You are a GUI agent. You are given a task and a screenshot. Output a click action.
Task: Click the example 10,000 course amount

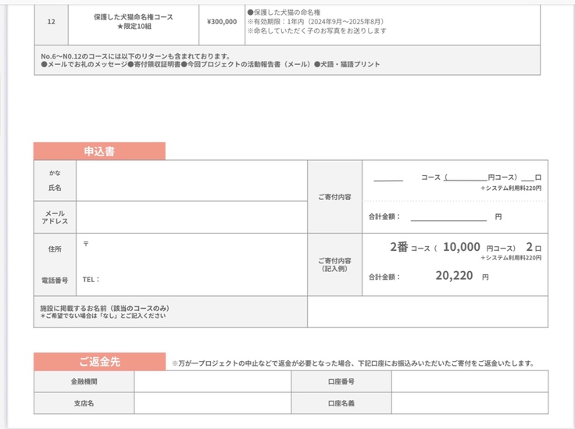pyautogui.click(x=461, y=247)
